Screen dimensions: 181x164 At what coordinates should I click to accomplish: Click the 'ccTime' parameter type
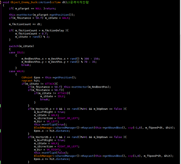click(56, 2)
